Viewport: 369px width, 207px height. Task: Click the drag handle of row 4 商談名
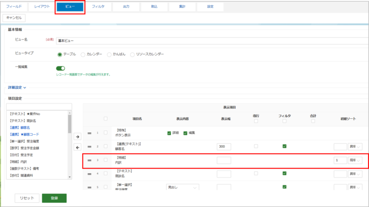click(90, 174)
